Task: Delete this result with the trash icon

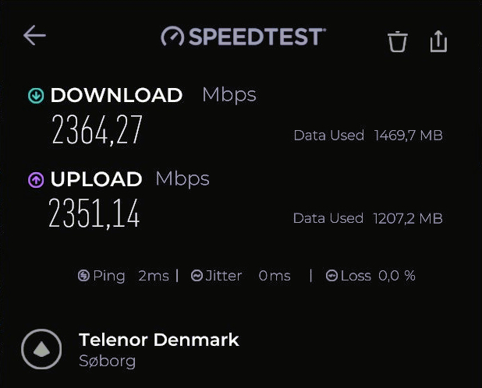Action: 398,41
